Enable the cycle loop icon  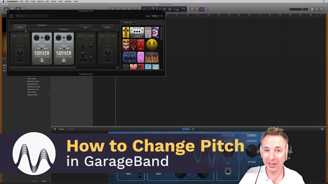[x=193, y=9]
